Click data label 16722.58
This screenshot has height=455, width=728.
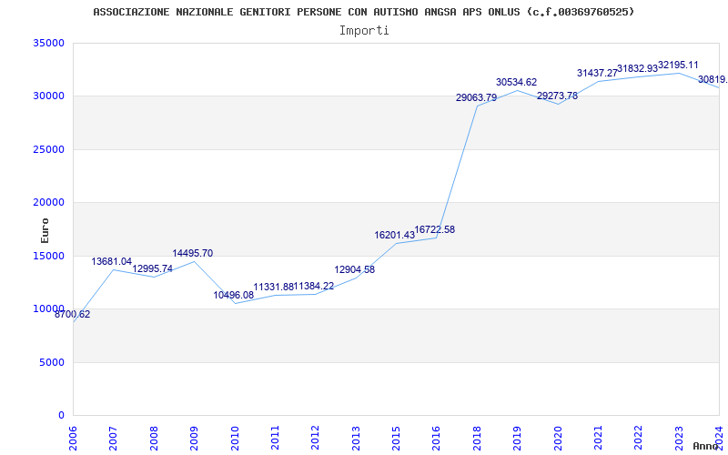pos(435,230)
